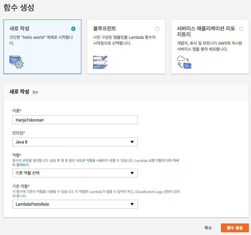251x235 pixels.
Task: Open the 기존 역할 dropdown showing LambdaPostsRole
Action: coord(75,204)
